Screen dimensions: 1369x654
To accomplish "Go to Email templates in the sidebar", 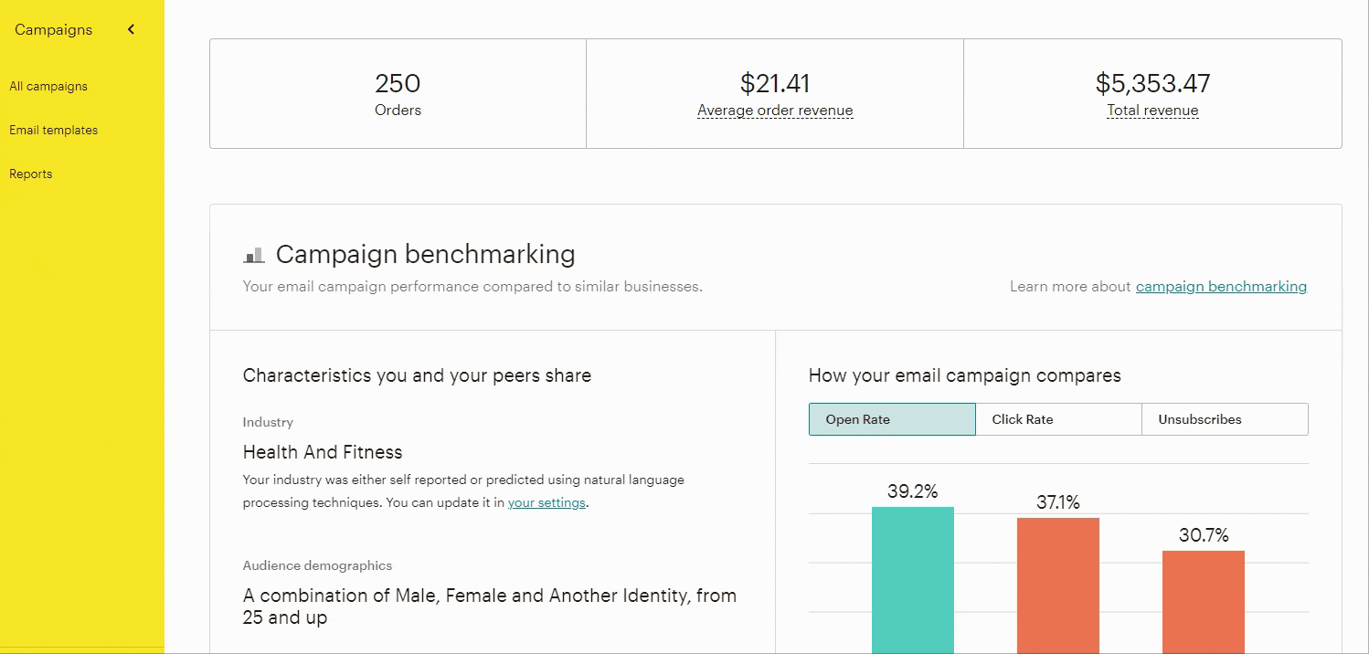I will tap(54, 131).
